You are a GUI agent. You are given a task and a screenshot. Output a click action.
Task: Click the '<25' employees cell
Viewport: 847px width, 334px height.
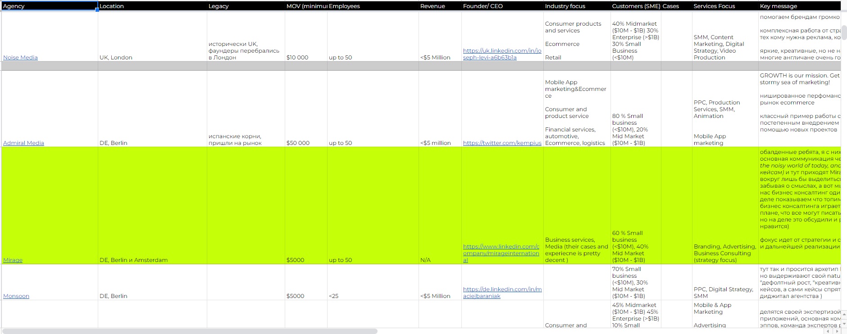tap(373, 282)
